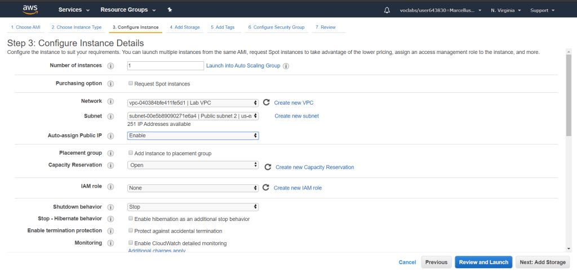Click info icon beside Auto-assign Public IP

[x=110, y=135]
